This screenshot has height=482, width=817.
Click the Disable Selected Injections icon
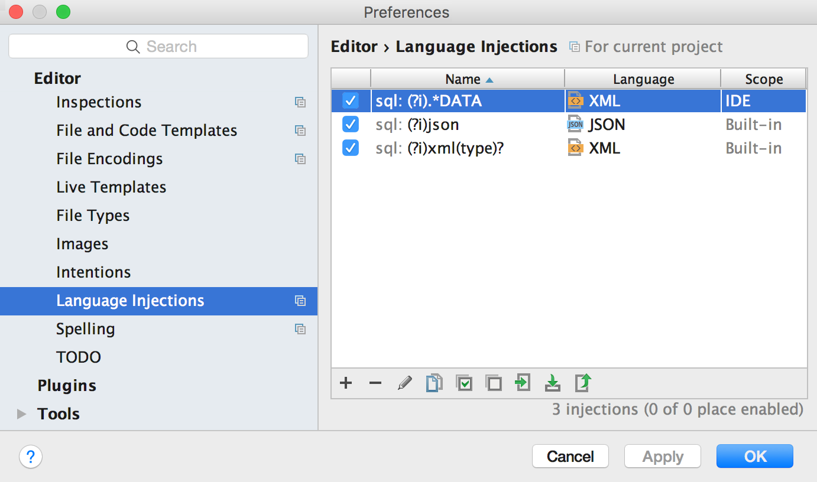[494, 383]
